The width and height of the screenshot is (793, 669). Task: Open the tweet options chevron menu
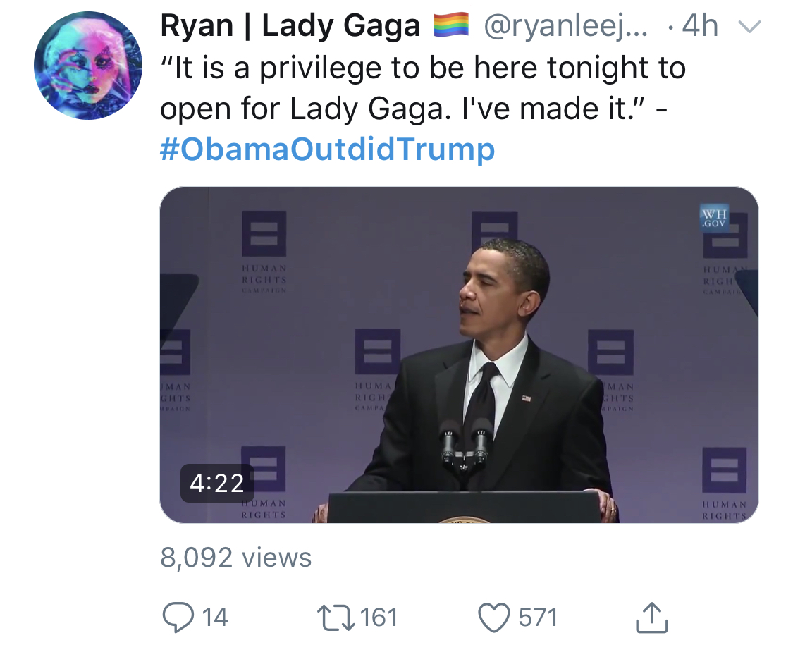click(749, 26)
